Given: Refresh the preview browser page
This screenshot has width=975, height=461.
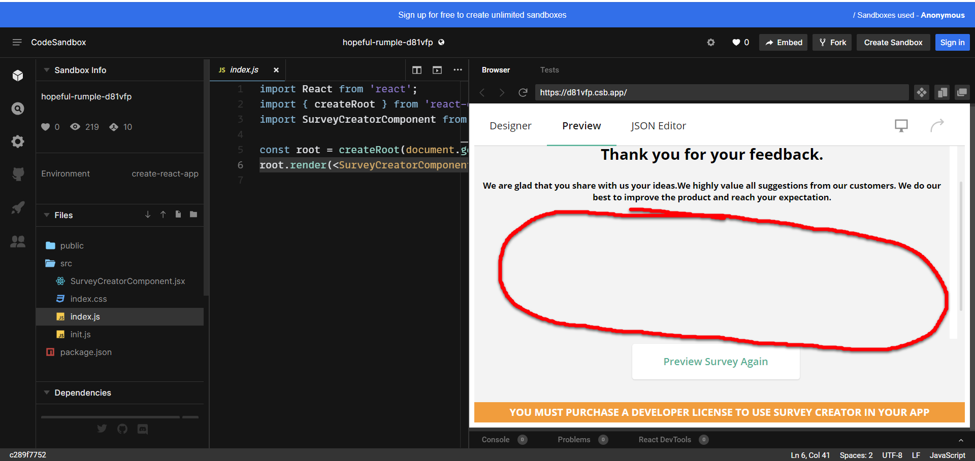Looking at the screenshot, I should coord(523,92).
